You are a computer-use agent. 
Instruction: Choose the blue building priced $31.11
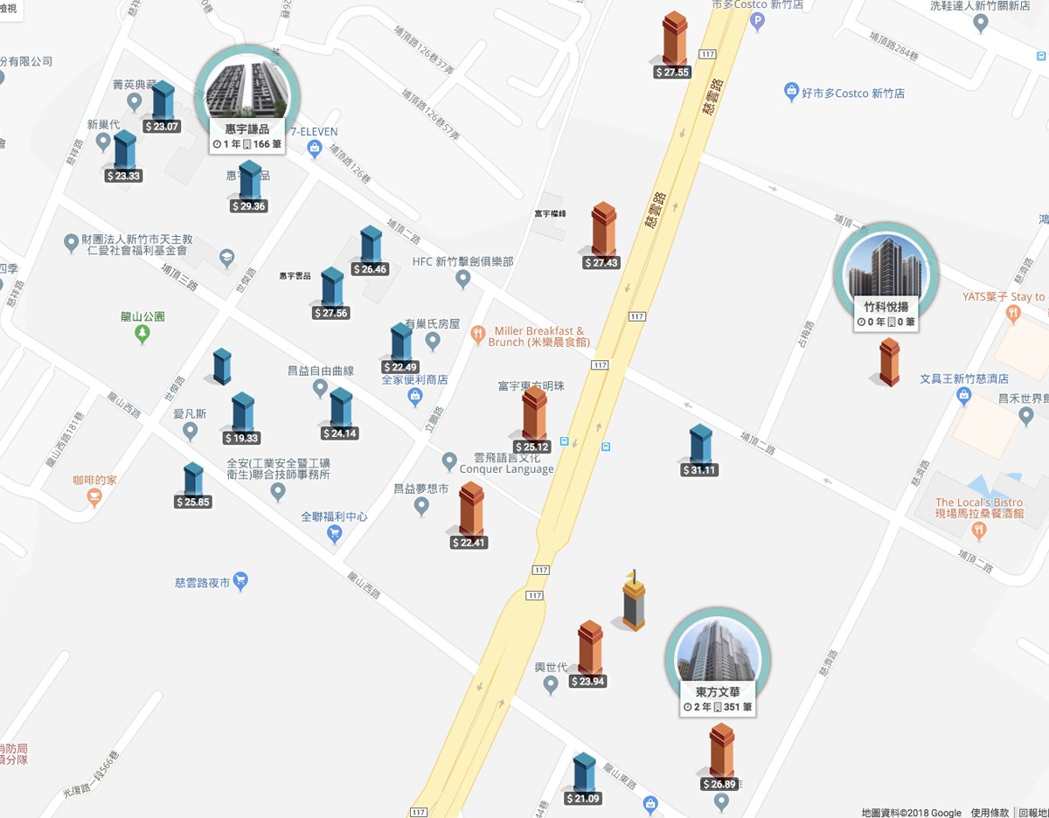point(700,444)
